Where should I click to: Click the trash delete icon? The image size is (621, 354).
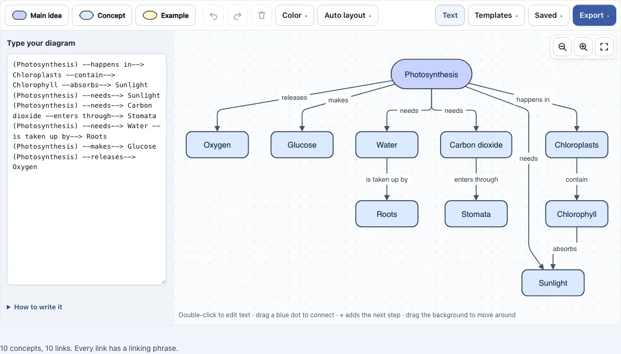click(x=262, y=15)
